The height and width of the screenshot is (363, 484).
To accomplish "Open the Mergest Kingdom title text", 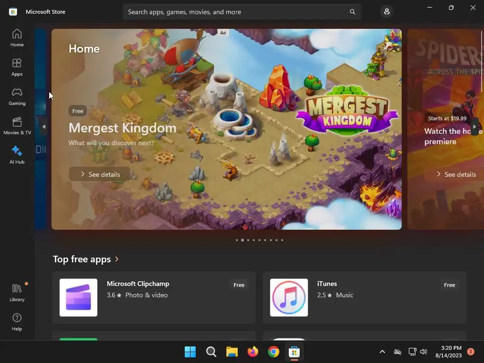I will (x=122, y=128).
